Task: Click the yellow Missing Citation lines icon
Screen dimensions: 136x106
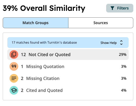Action: [x=14, y=78]
